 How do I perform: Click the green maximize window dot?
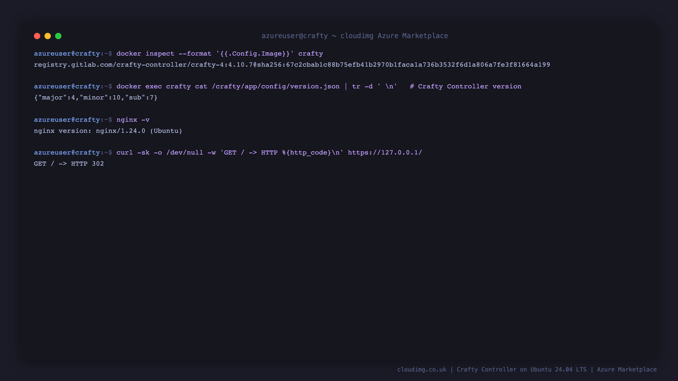coord(58,36)
